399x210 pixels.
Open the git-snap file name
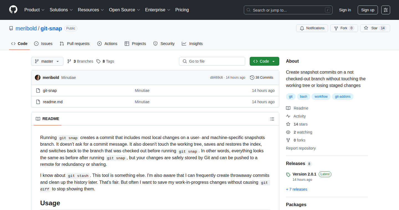(50, 91)
